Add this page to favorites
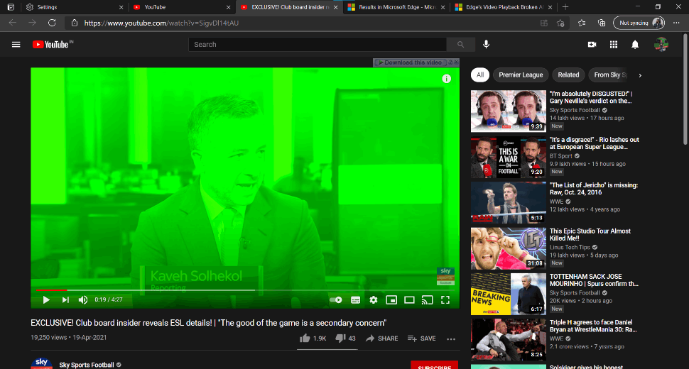This screenshot has width=689, height=369. click(x=560, y=23)
